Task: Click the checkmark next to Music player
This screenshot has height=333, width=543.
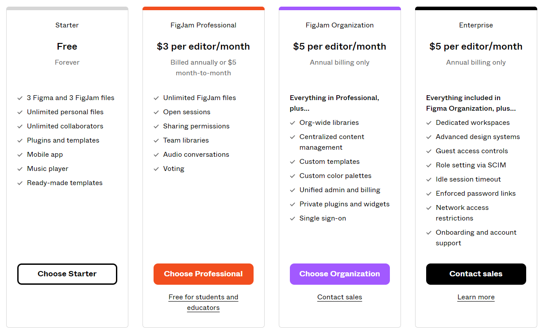Action: click(20, 169)
